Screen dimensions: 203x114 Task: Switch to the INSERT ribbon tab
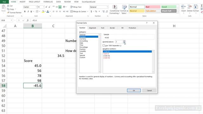point(23,2)
